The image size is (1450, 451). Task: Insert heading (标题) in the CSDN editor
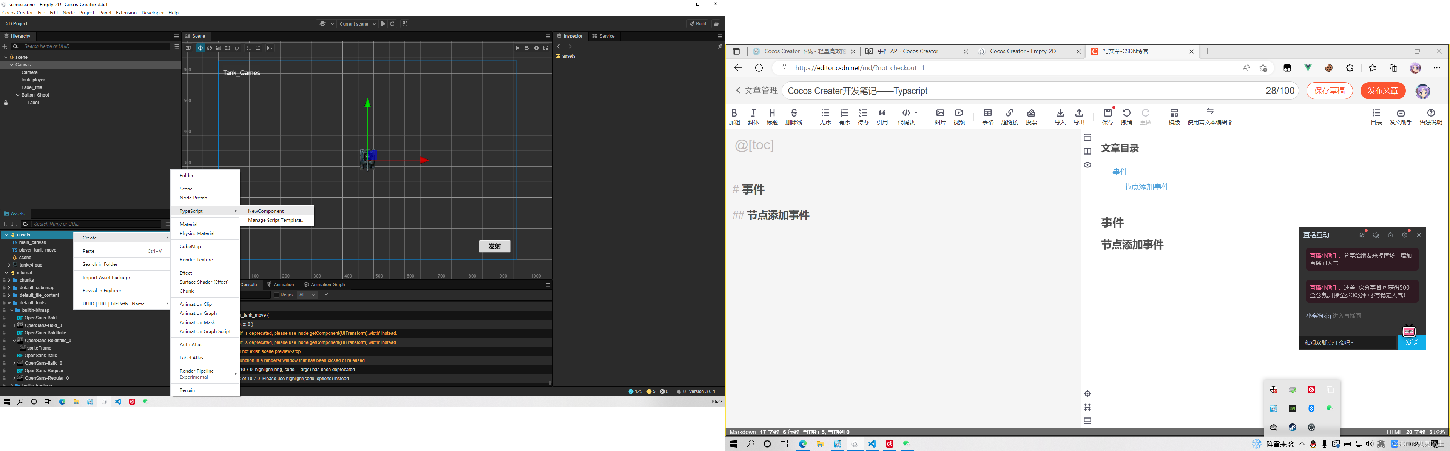pos(772,117)
